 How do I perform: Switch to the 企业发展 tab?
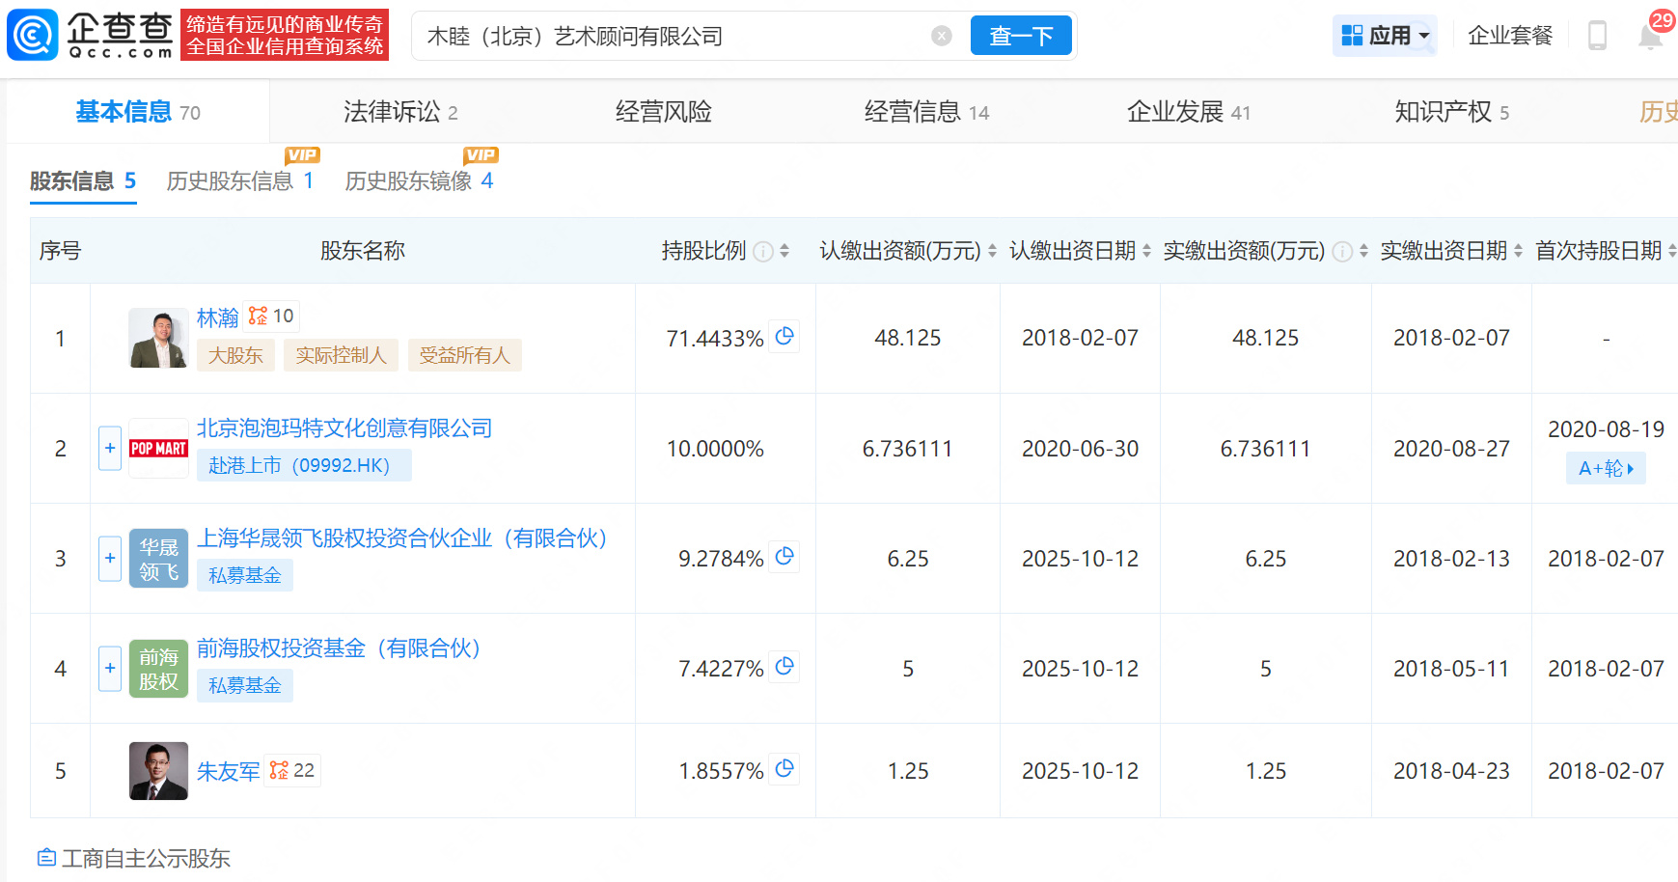1189,112
